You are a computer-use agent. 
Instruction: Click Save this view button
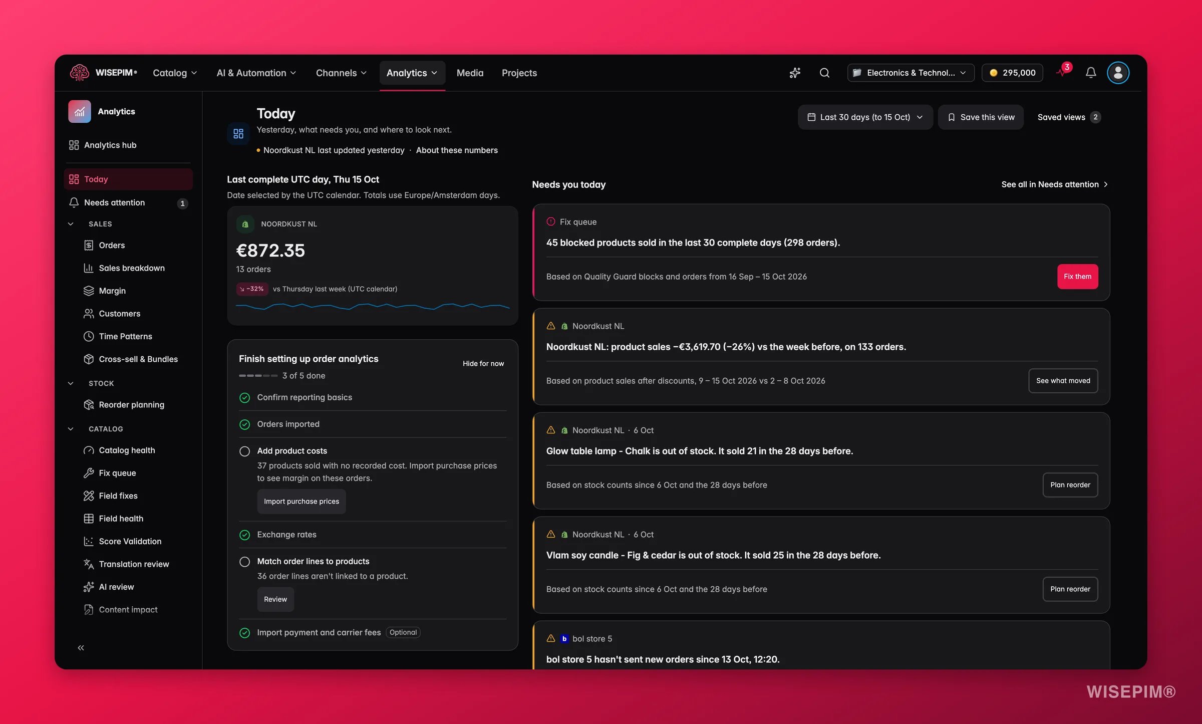tap(981, 117)
